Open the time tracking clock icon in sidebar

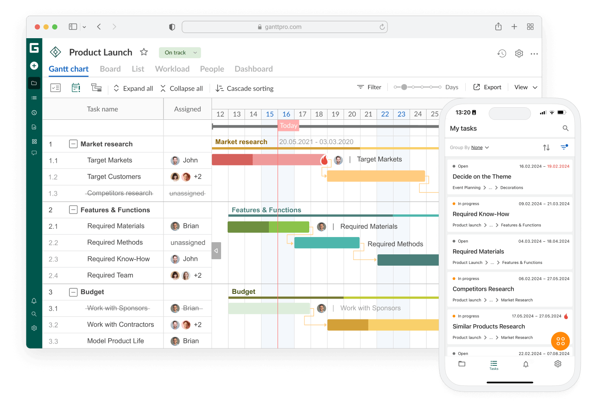pos(34,112)
